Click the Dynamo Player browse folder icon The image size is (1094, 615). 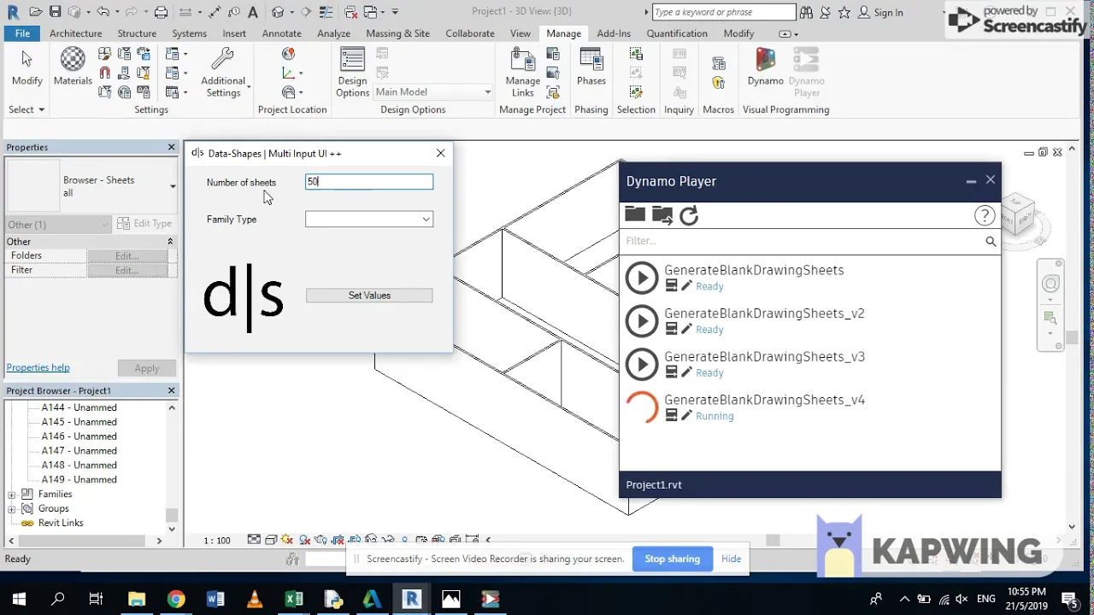coord(635,214)
